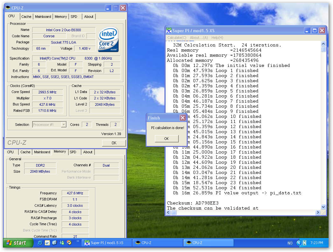Click the memory Type value 'DDR2'
The width and height of the screenshot is (333, 252).
tap(40, 165)
